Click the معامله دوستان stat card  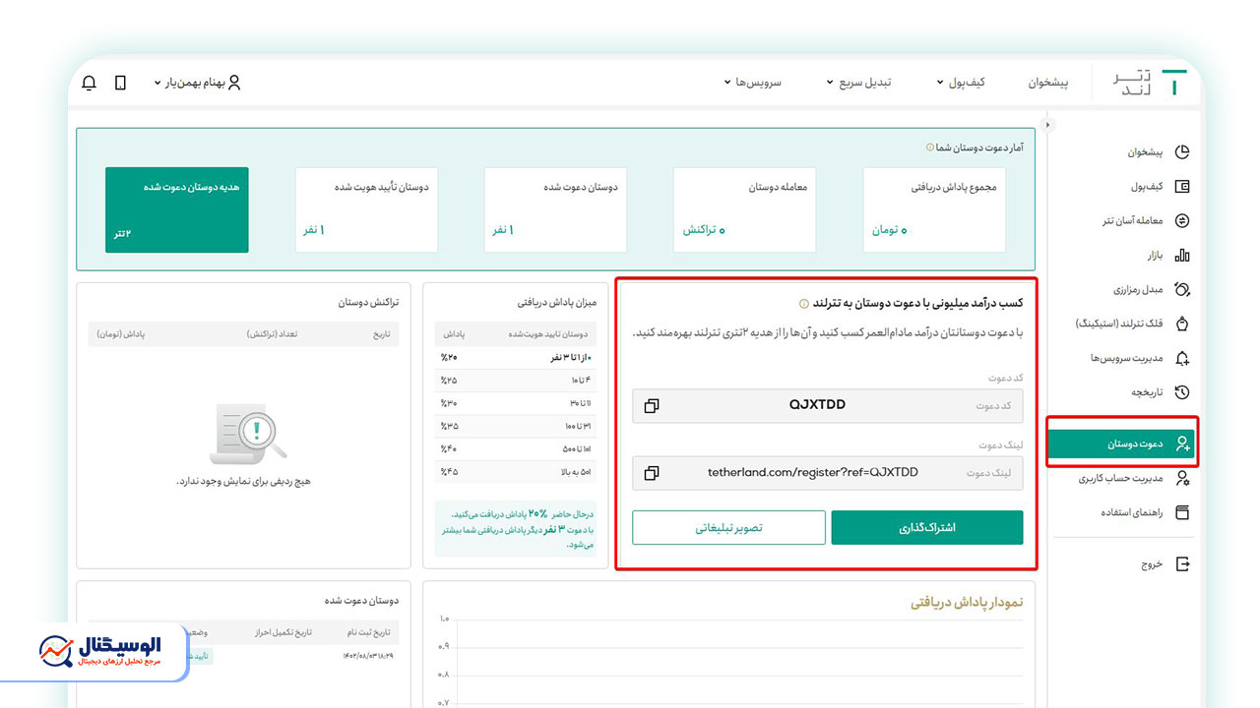745,209
